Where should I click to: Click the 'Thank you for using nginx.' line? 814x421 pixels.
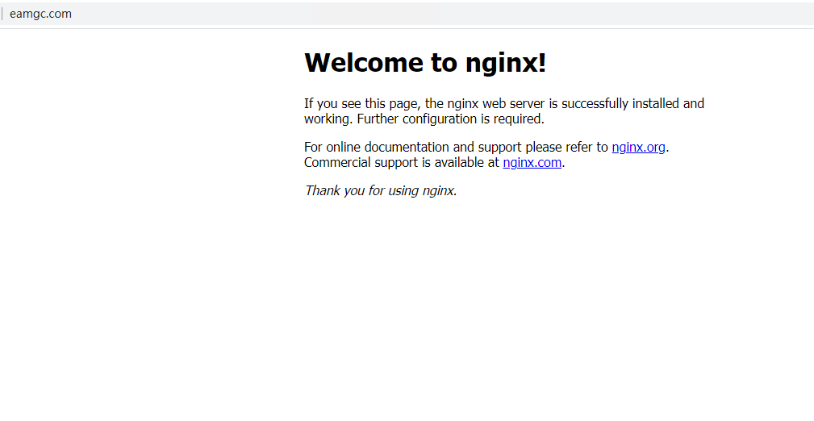pos(381,190)
